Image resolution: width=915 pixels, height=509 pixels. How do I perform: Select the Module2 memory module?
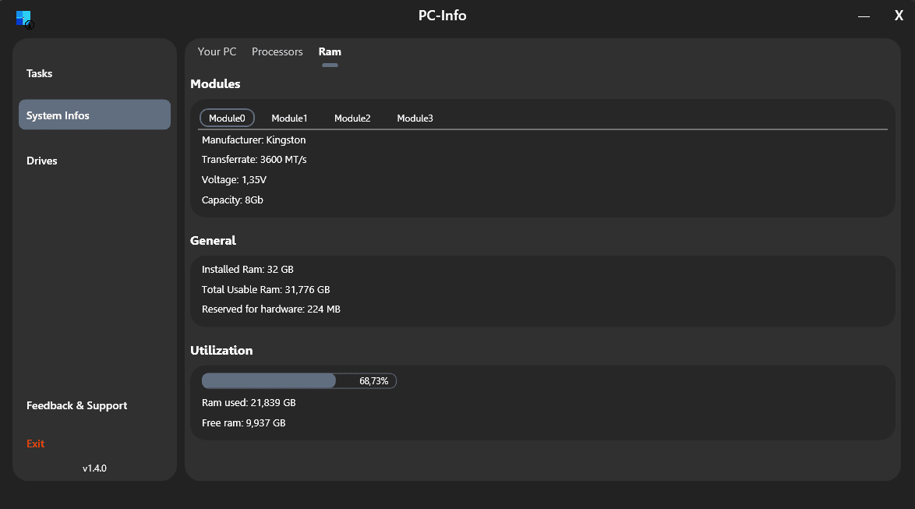pyautogui.click(x=352, y=118)
